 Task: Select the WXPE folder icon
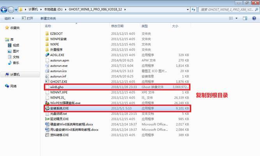coord(47,44)
